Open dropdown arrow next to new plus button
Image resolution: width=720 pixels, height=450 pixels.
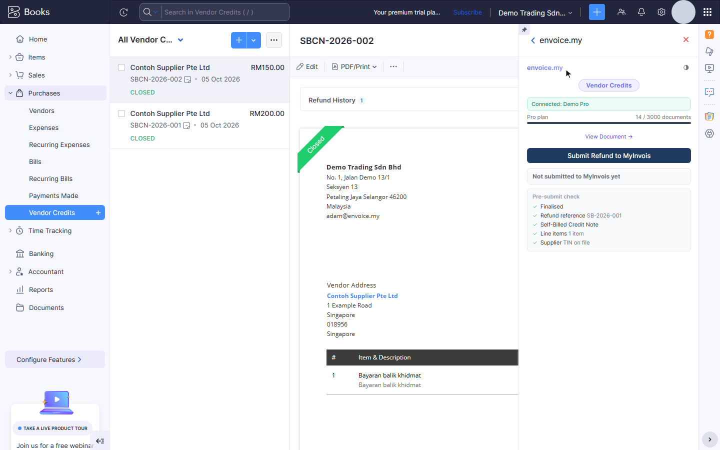click(x=253, y=40)
